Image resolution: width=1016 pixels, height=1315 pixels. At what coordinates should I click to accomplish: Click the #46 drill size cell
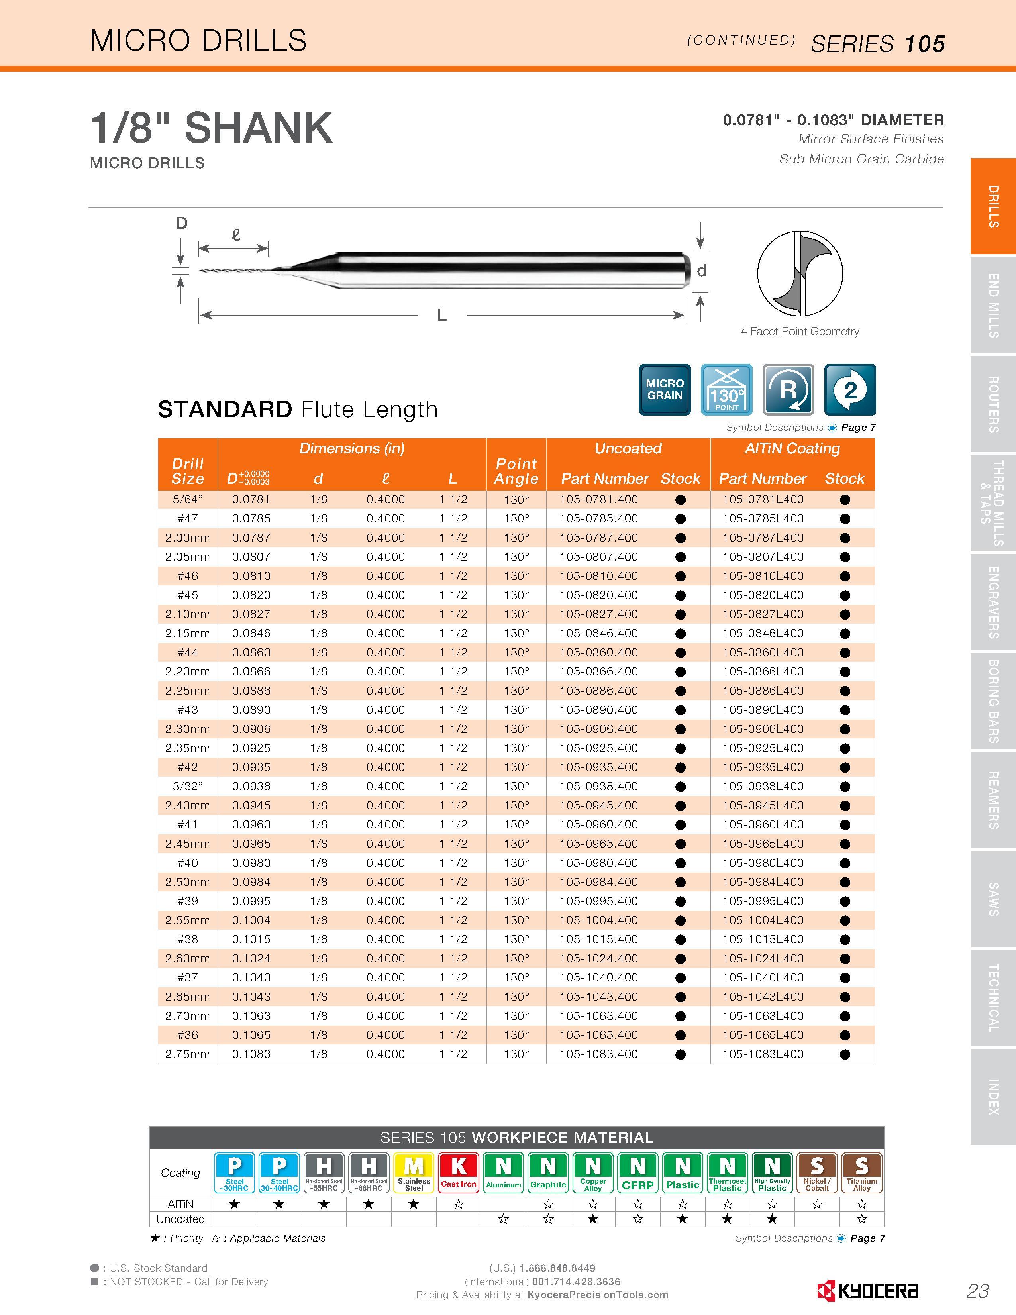click(x=188, y=576)
